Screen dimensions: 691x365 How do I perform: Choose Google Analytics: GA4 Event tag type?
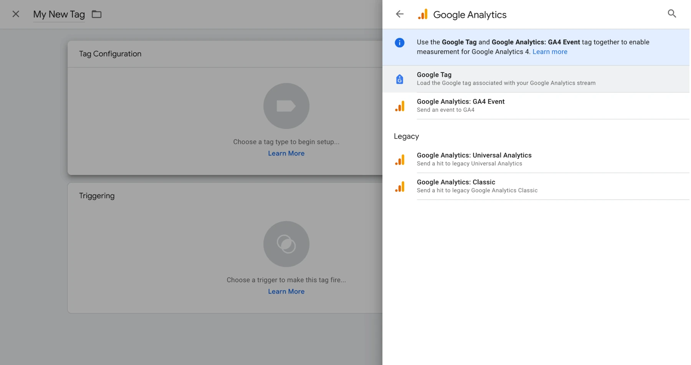click(536, 106)
